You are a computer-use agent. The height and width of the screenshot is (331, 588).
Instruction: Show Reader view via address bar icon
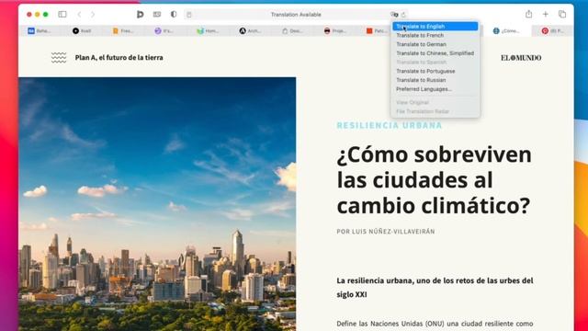[x=189, y=15]
